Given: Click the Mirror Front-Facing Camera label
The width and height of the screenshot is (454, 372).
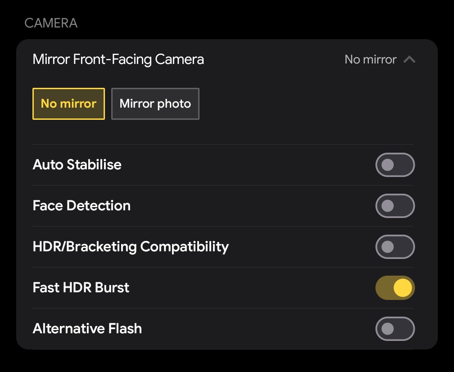Looking at the screenshot, I should pos(118,59).
